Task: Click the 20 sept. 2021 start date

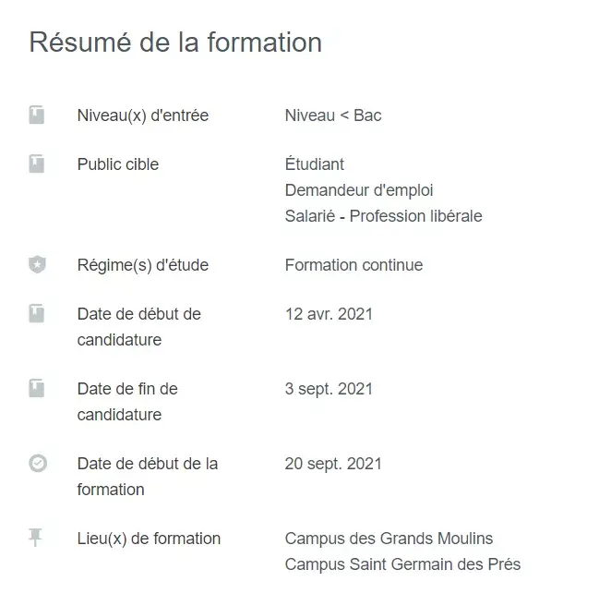Action: click(333, 464)
